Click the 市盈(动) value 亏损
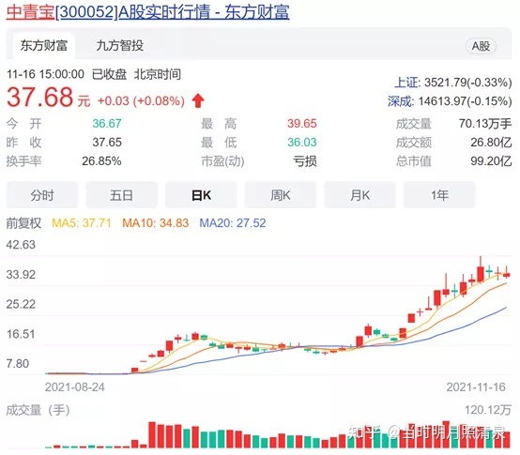This screenshot has height=455, width=520. pyautogui.click(x=305, y=161)
